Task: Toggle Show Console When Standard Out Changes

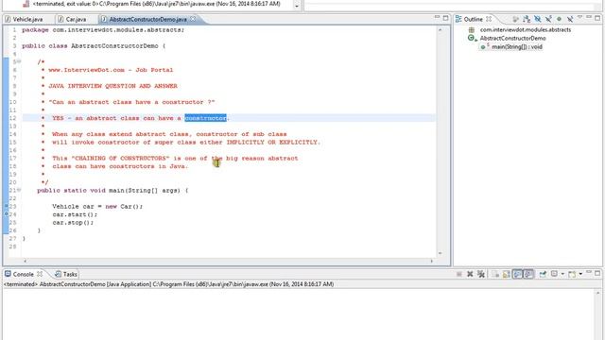Action: [x=517, y=274]
